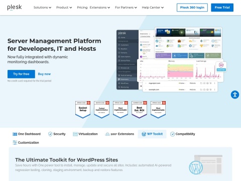241x181 pixels.
Task: Switch to 100+ Extensions tab
Action: (x=119, y=134)
